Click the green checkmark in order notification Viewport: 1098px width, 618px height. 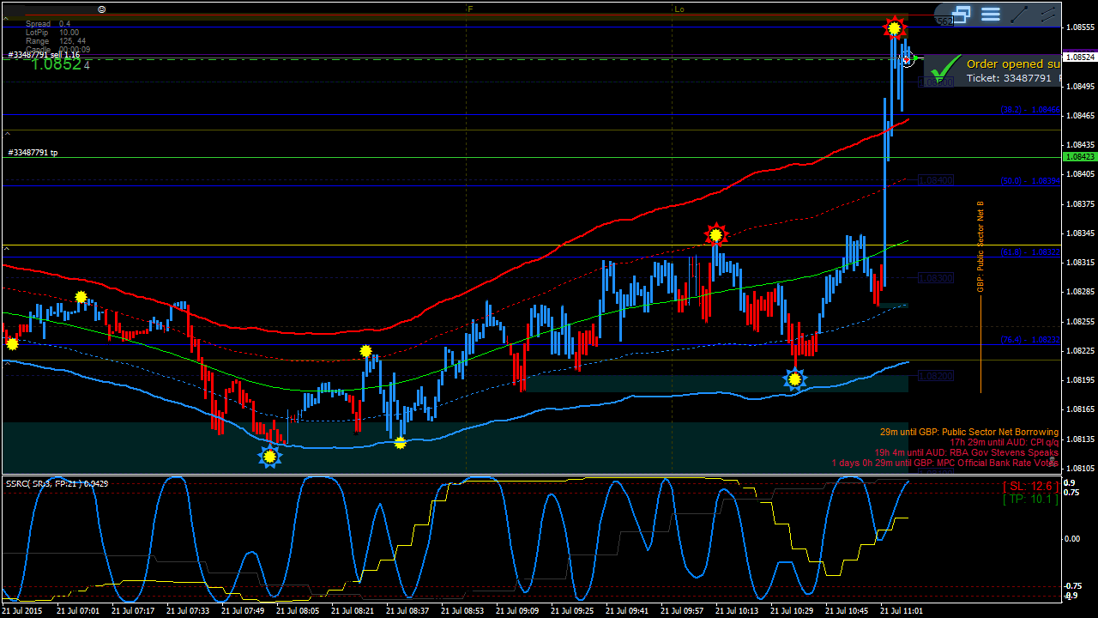[944, 67]
